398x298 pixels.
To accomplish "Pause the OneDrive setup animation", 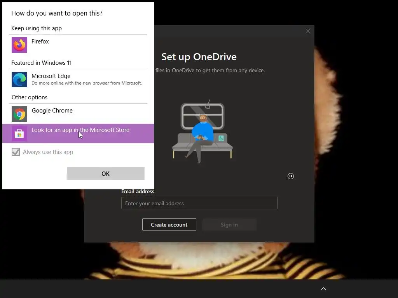I will pos(291,176).
